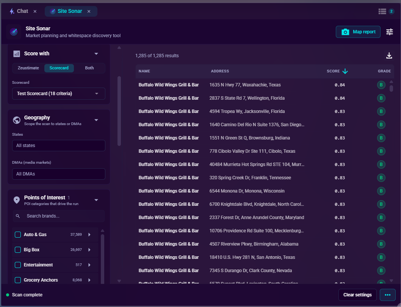
Task: Collapse the Score with section
Action: pos(96,54)
